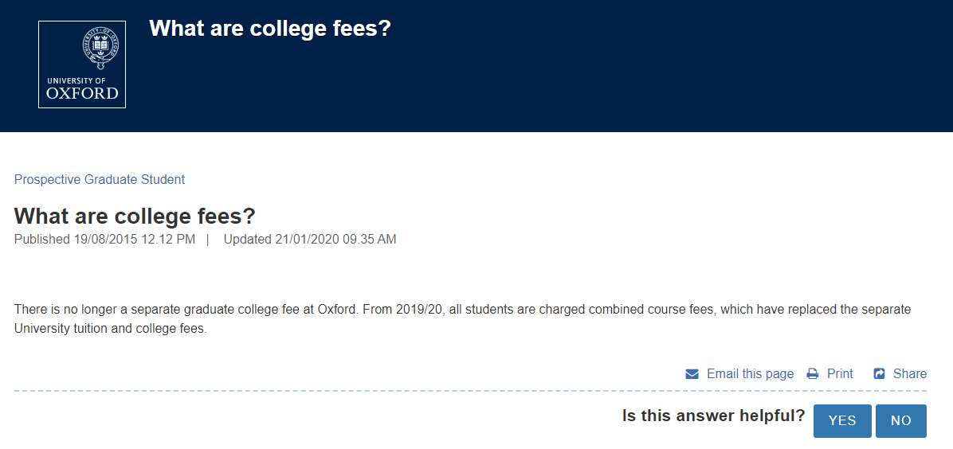This screenshot has height=449, width=953.
Task: Click the line University tuition and college fees
Action: (x=111, y=329)
